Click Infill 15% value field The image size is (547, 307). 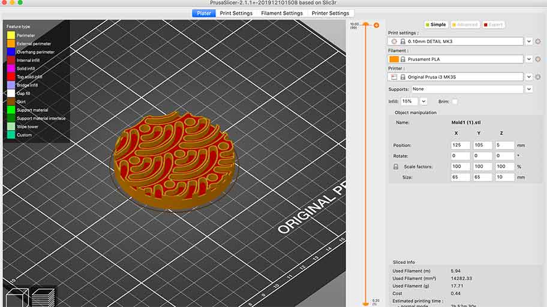[x=409, y=102]
